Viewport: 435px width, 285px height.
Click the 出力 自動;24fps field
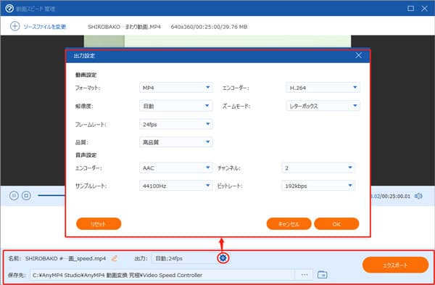[184, 258]
